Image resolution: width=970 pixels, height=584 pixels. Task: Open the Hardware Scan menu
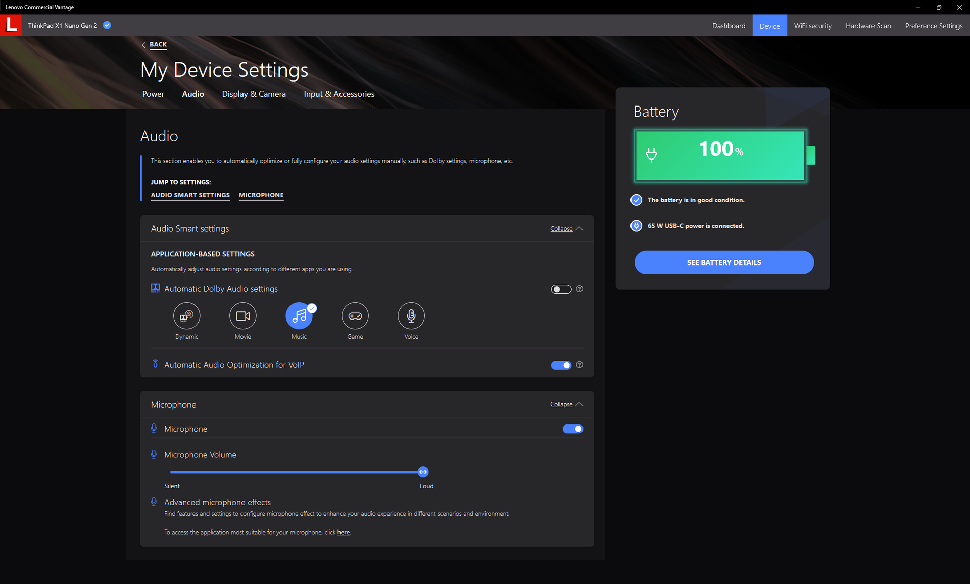coord(868,26)
